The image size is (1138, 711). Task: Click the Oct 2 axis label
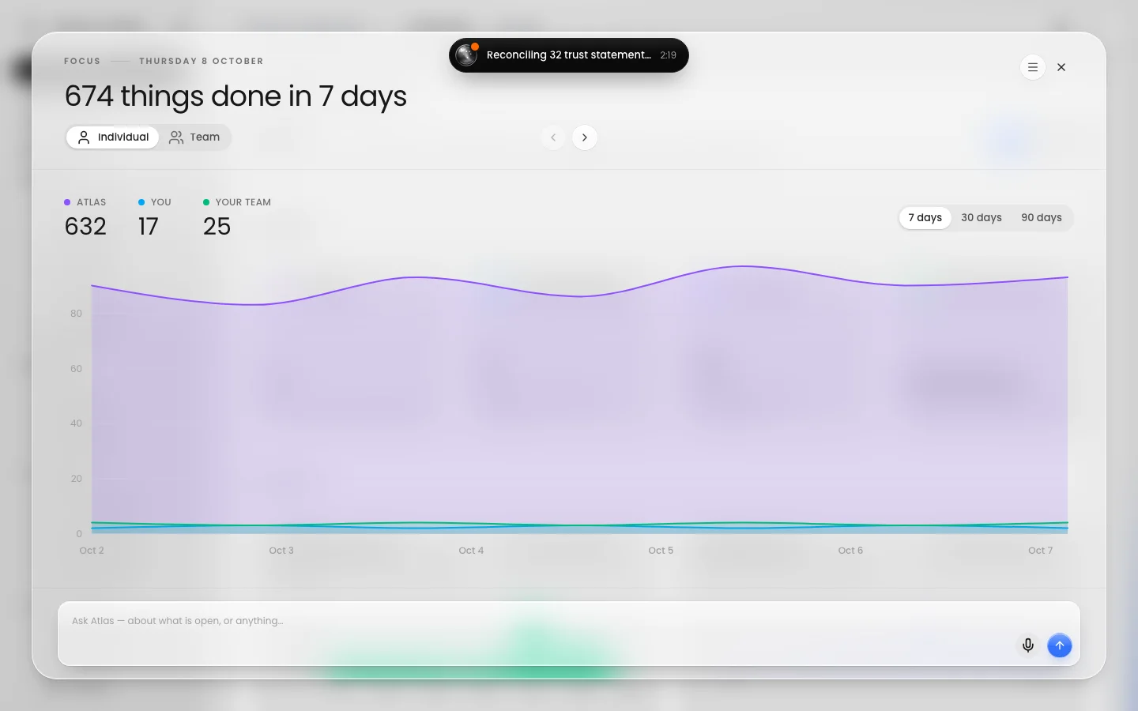pos(92,551)
